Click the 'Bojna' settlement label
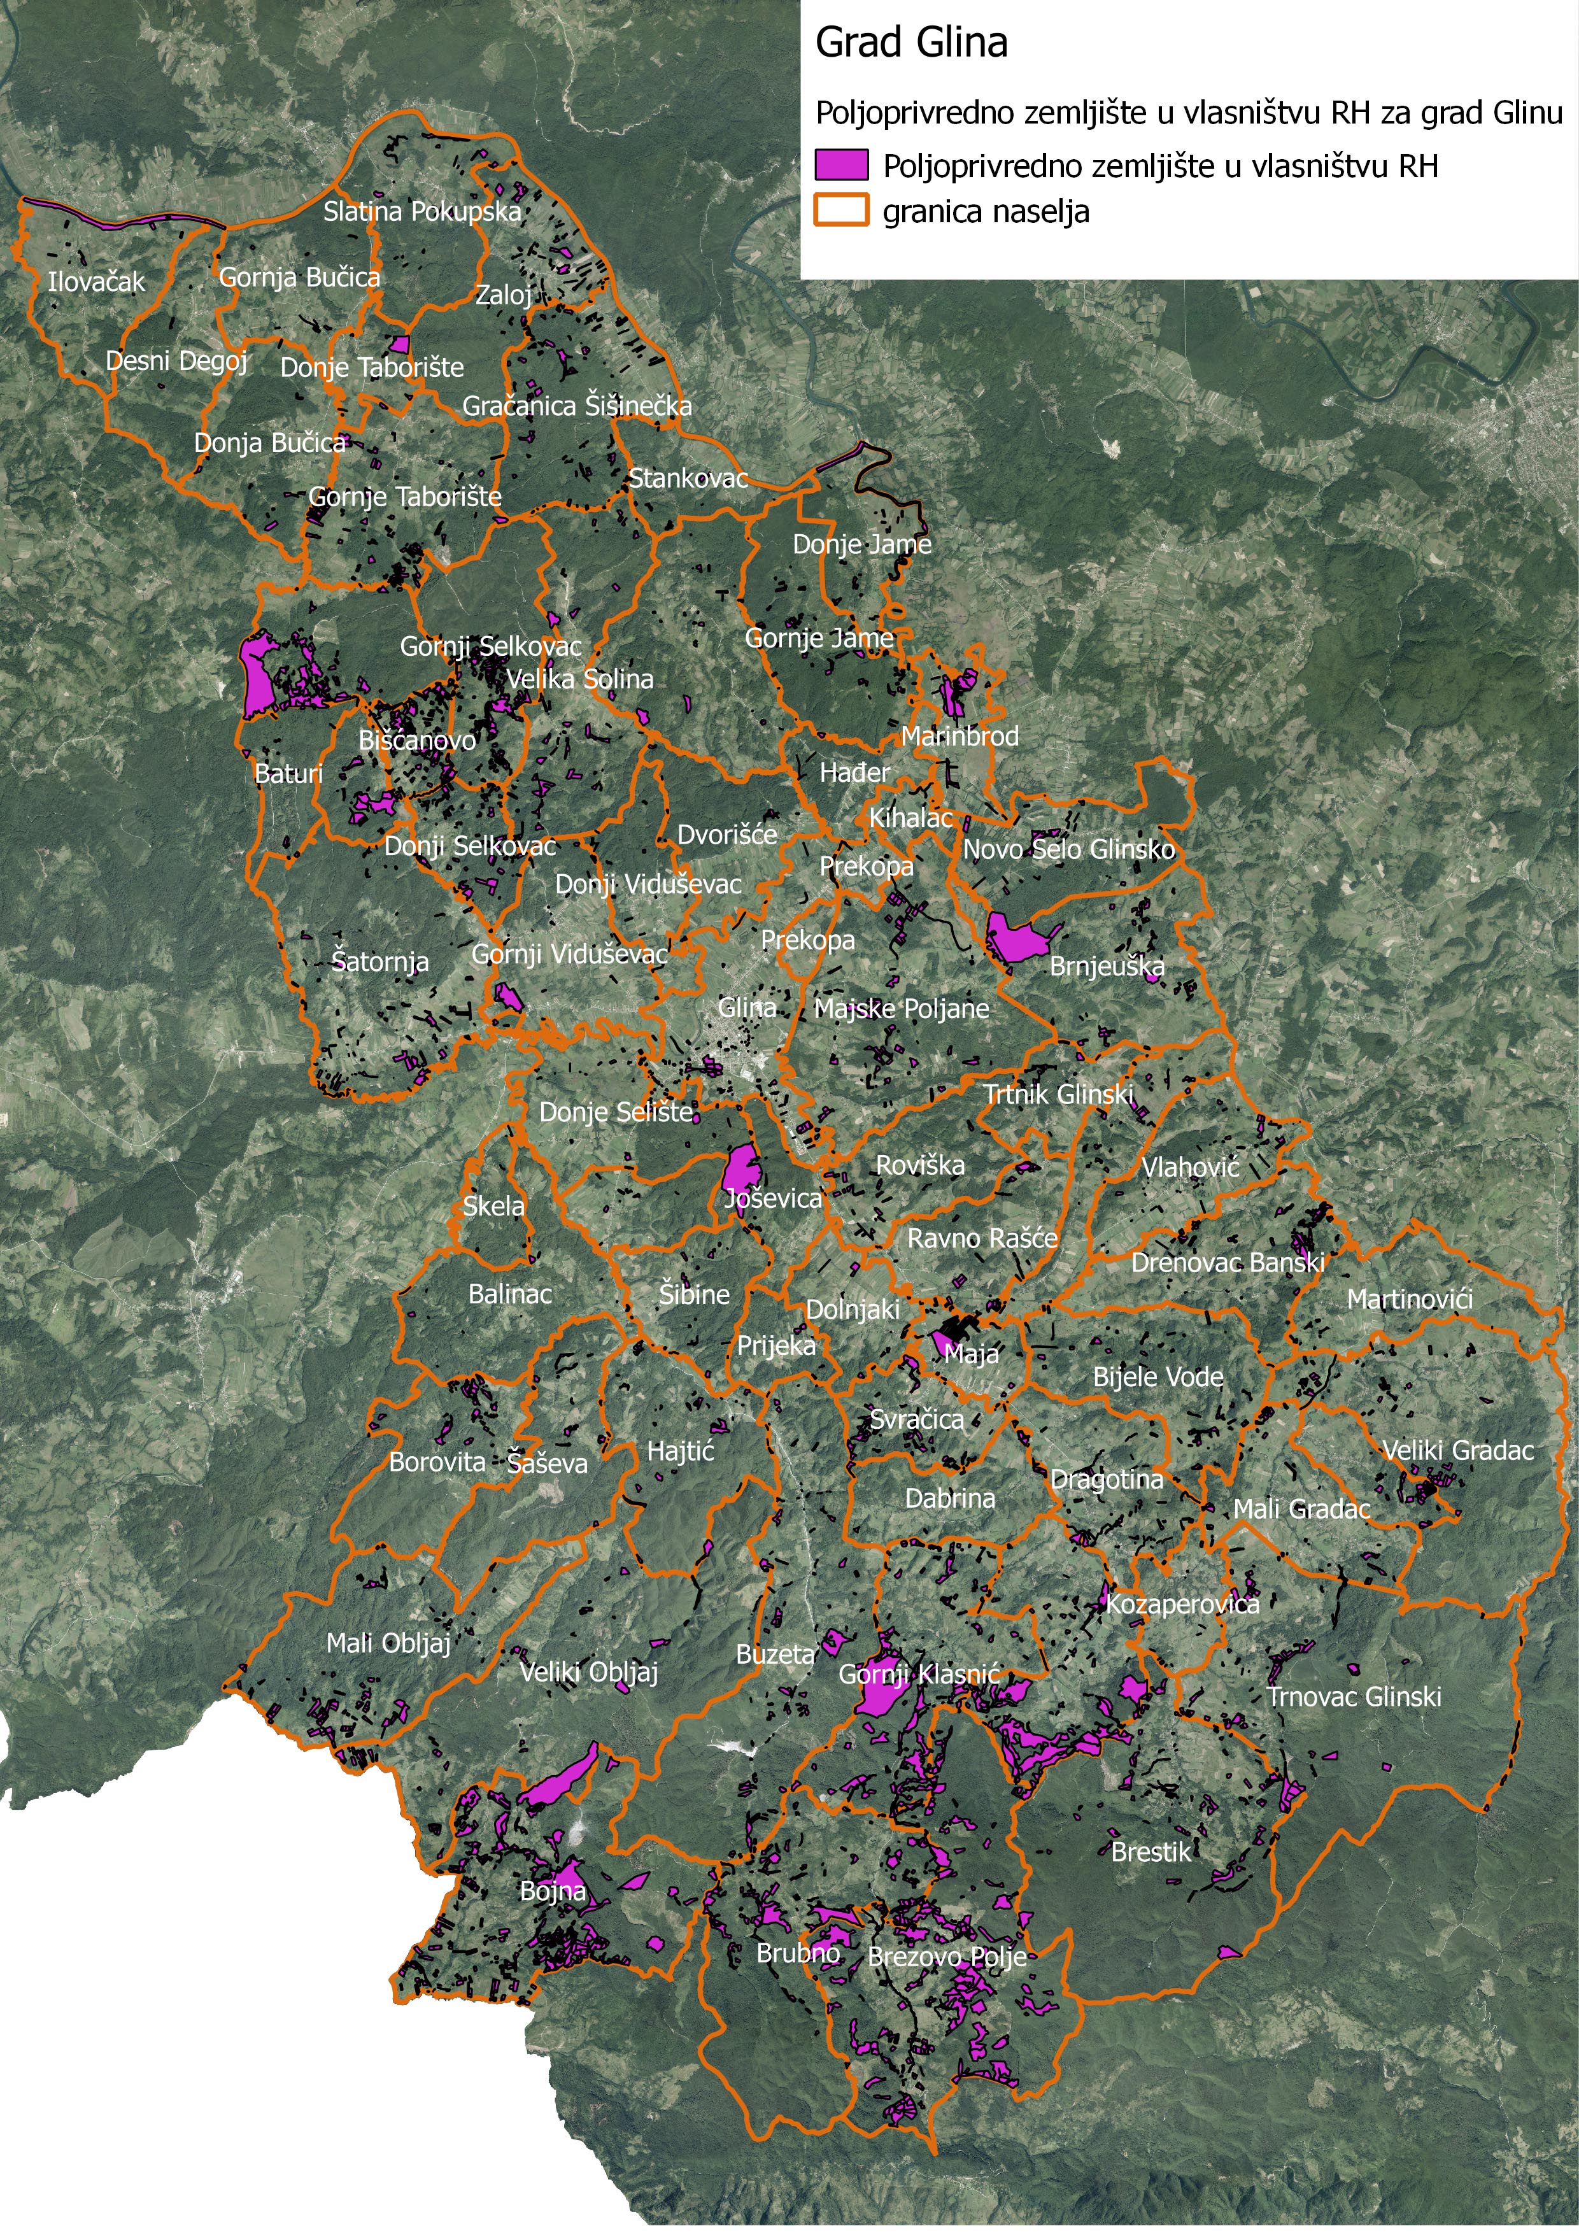The image size is (1579, 2233). pyautogui.click(x=553, y=1890)
